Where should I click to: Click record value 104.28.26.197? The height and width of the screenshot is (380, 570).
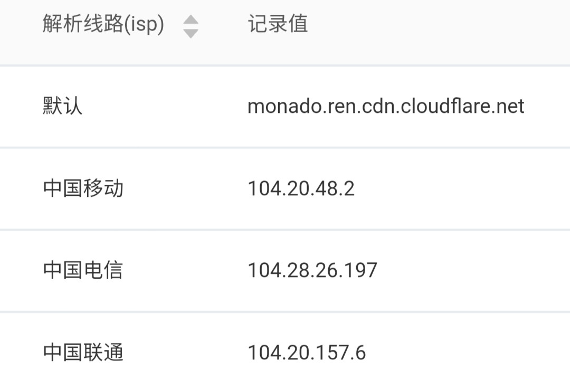(x=312, y=271)
